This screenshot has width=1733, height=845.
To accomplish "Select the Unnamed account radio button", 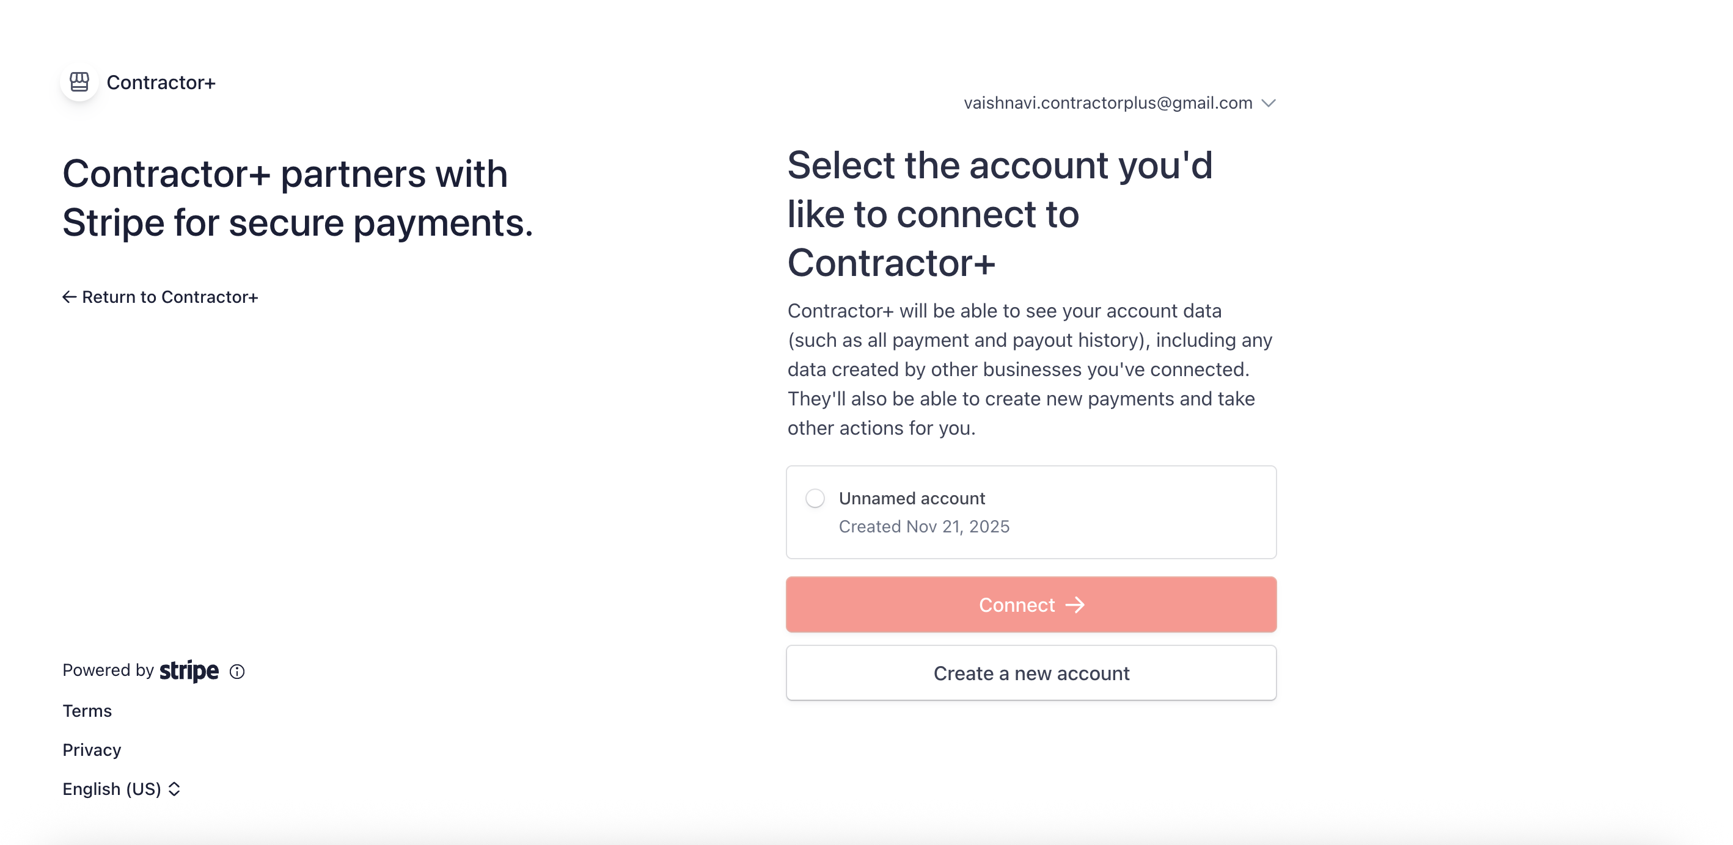I will (815, 498).
